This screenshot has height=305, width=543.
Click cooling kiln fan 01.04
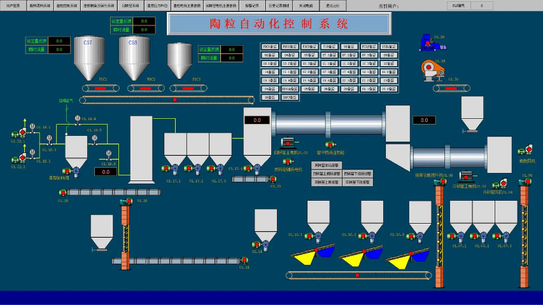(x=500, y=183)
